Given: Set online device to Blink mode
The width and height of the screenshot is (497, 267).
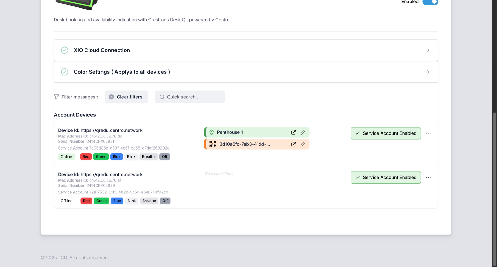Looking at the screenshot, I should click(131, 157).
